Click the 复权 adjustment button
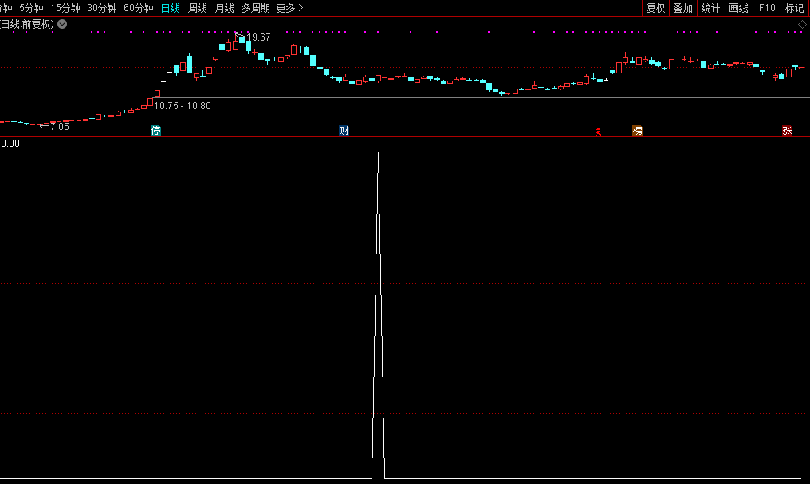Screen dimensions: 810x484 (x=655, y=8)
